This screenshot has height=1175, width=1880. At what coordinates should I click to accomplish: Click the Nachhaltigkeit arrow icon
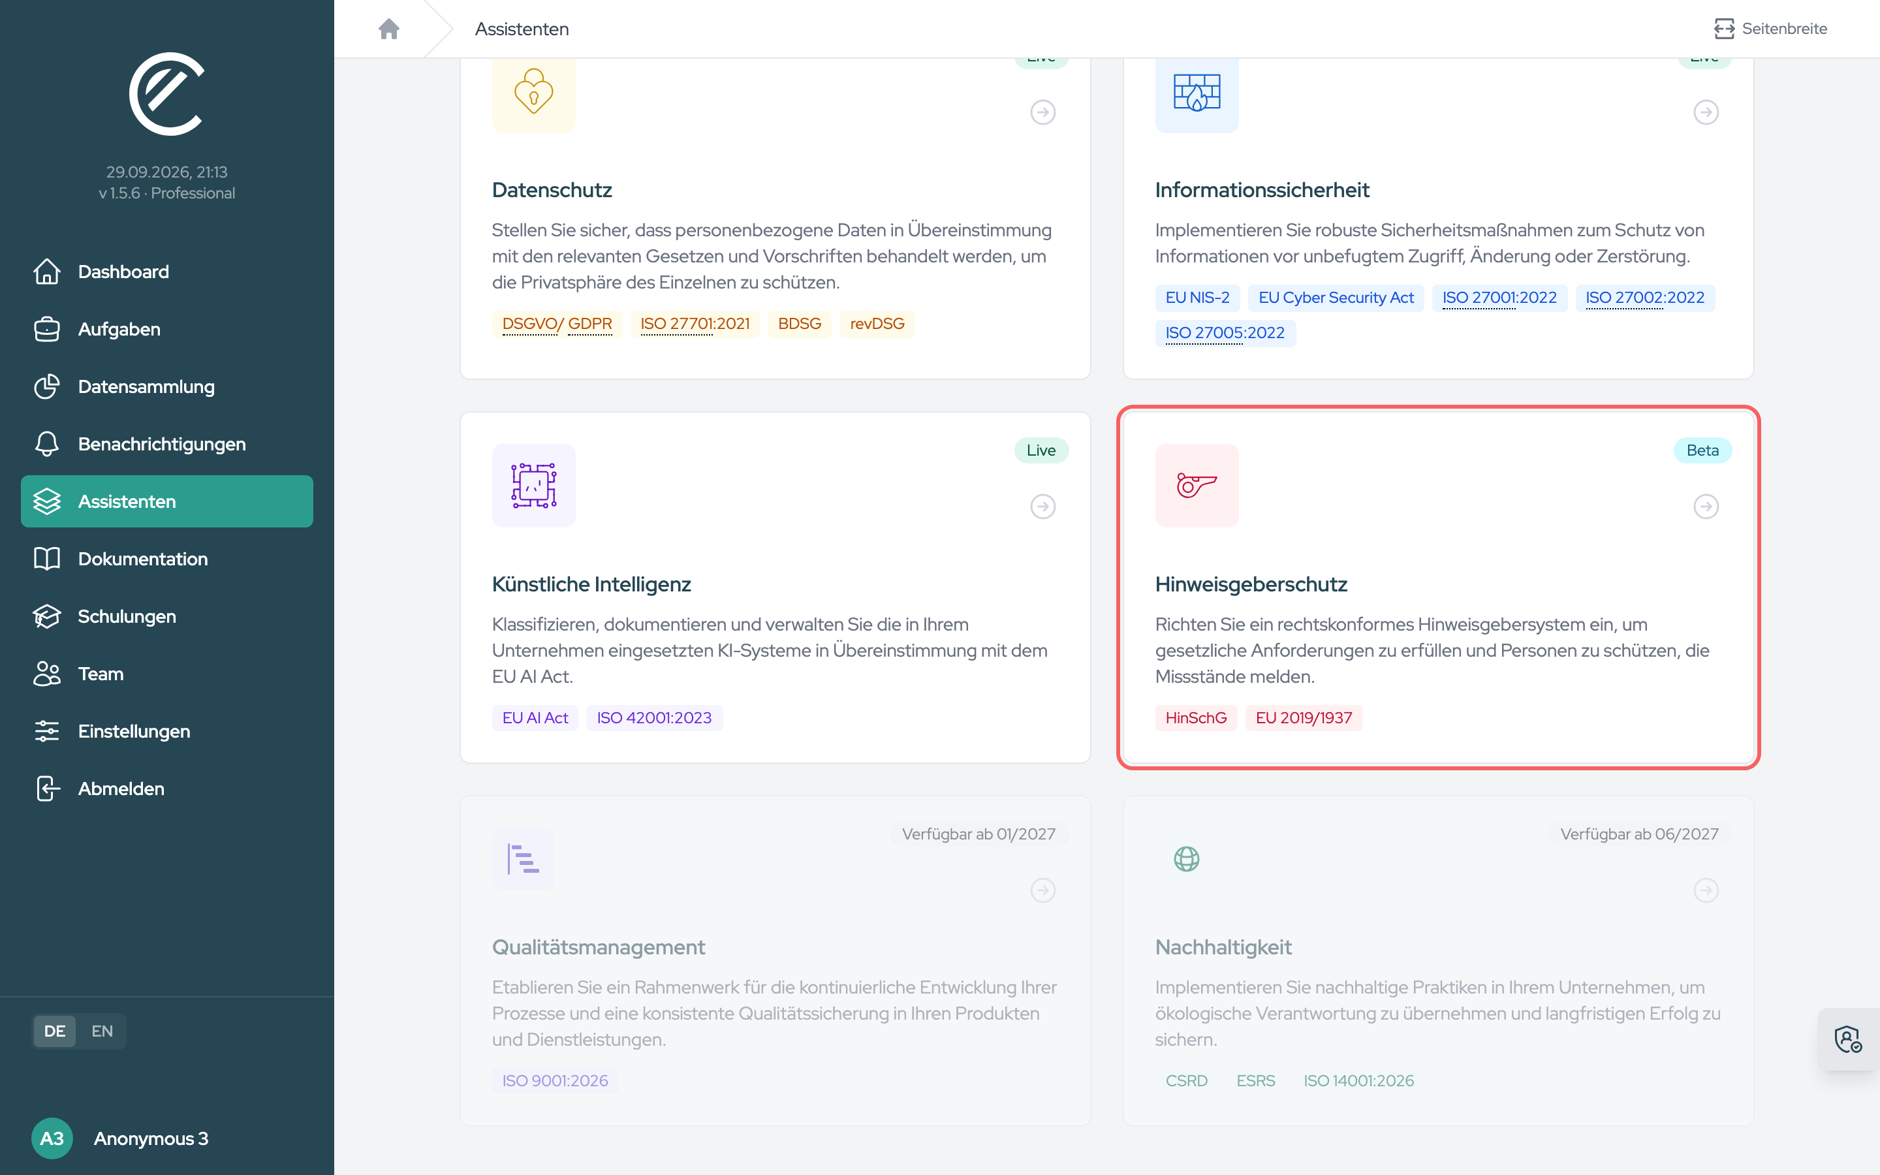[1706, 890]
